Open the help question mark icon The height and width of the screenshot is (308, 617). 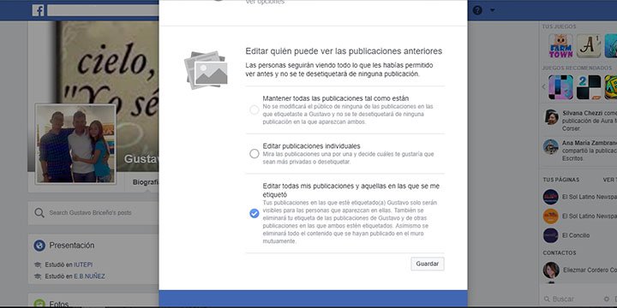coord(477,10)
